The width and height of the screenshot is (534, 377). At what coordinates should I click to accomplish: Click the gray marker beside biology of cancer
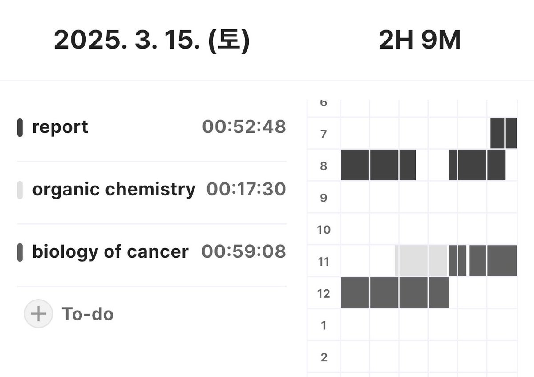pos(20,252)
